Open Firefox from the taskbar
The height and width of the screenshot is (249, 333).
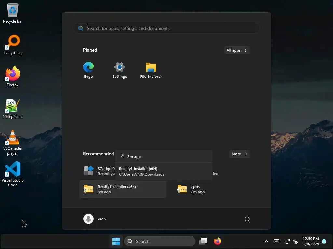[x=218, y=241]
